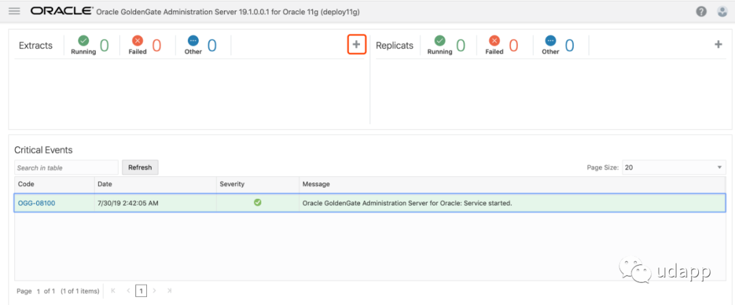The height and width of the screenshot is (305, 735).
Task: Click the Extracts Running green check icon
Action: 83,41
